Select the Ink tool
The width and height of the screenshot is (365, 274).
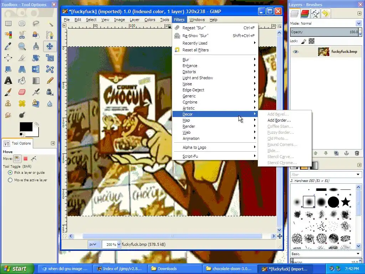click(x=50, y=92)
